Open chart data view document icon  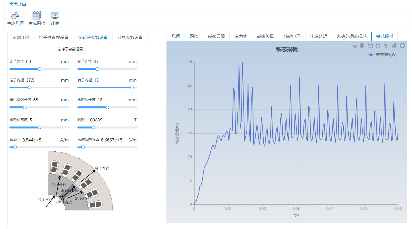click(x=363, y=46)
